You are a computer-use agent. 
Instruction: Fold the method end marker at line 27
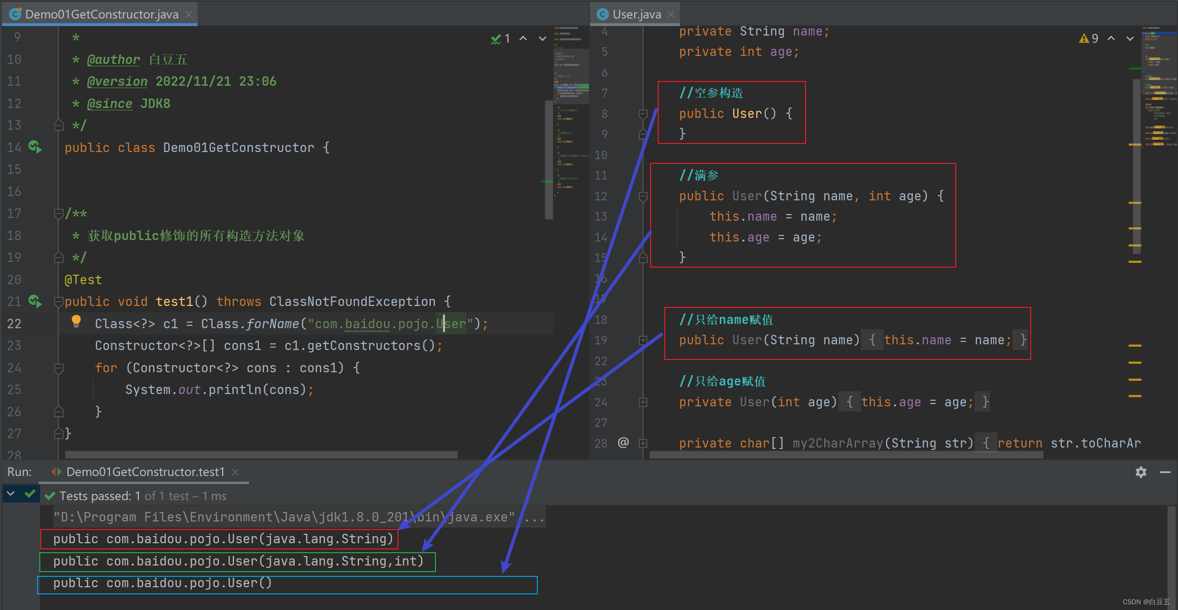click(x=59, y=433)
